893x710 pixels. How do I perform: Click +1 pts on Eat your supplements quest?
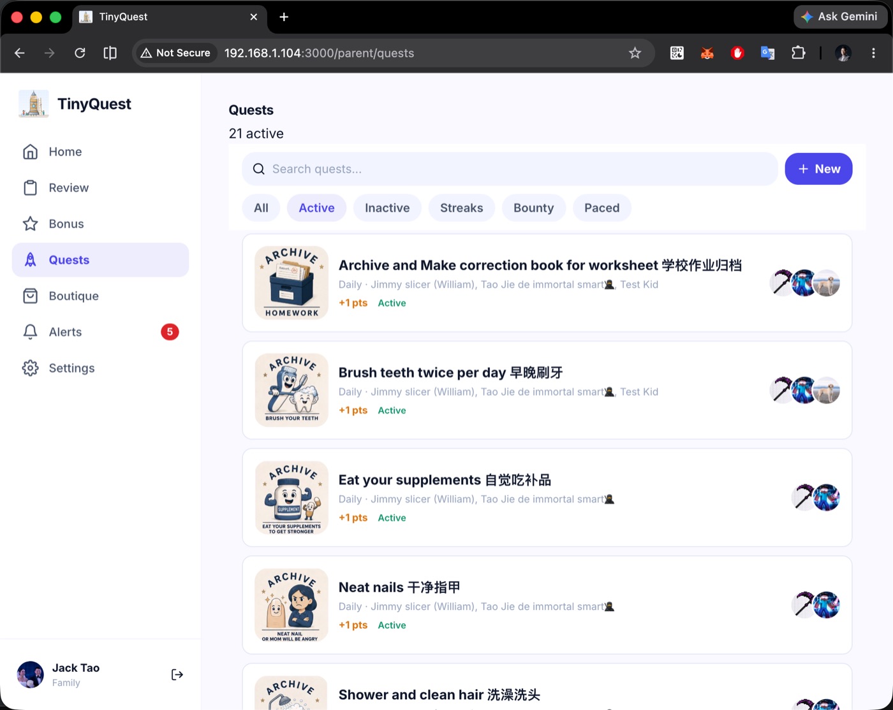(353, 518)
